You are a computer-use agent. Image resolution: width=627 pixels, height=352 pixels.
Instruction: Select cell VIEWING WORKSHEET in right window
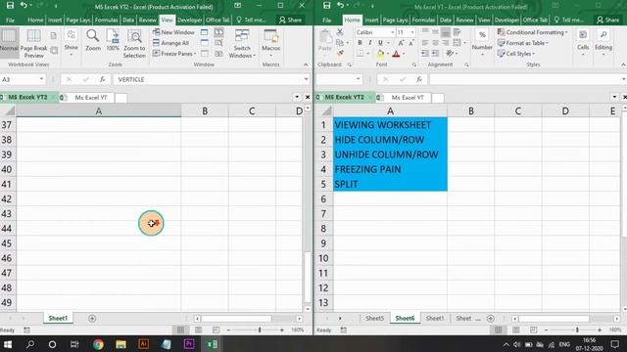point(390,125)
